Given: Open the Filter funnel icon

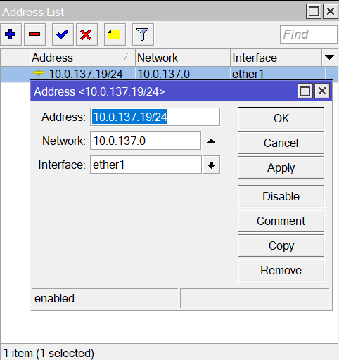Looking at the screenshot, I should point(143,34).
